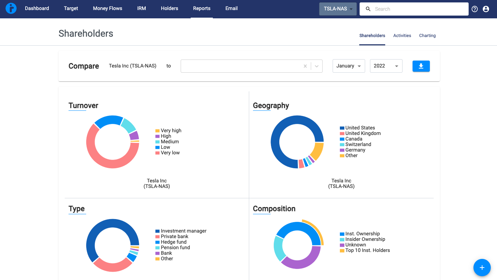The width and height of the screenshot is (497, 280).
Task: Open the user account profile icon
Action: pyautogui.click(x=486, y=9)
